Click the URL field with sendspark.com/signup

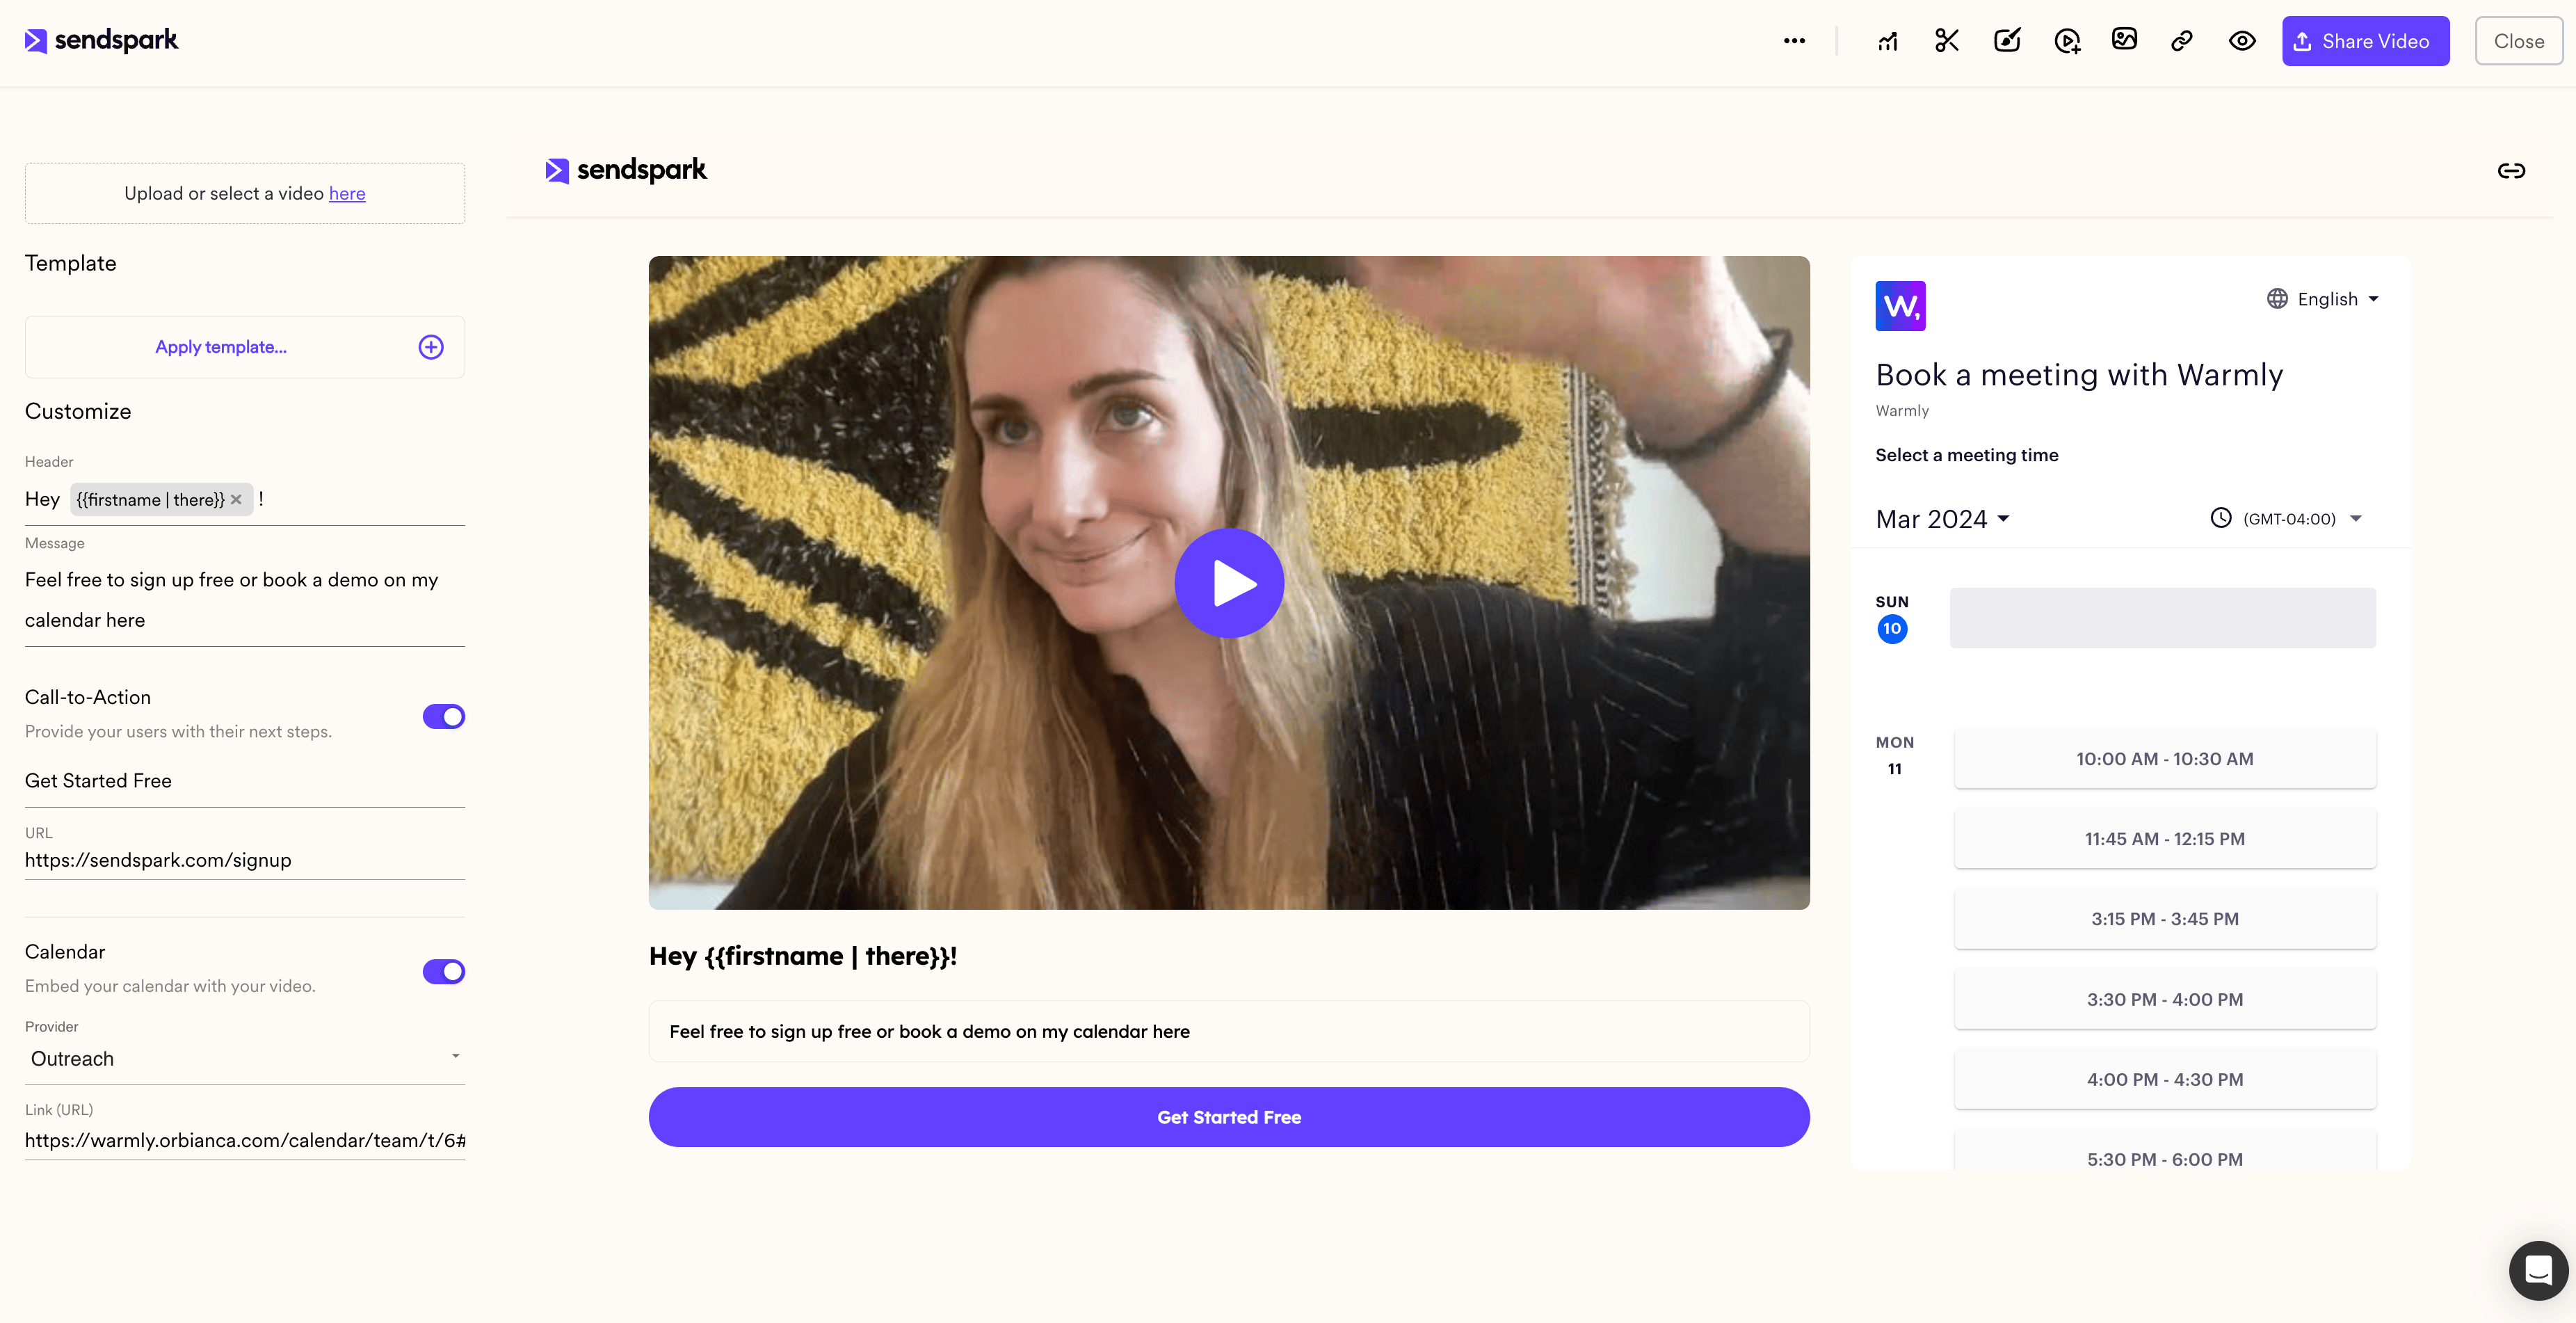point(244,860)
